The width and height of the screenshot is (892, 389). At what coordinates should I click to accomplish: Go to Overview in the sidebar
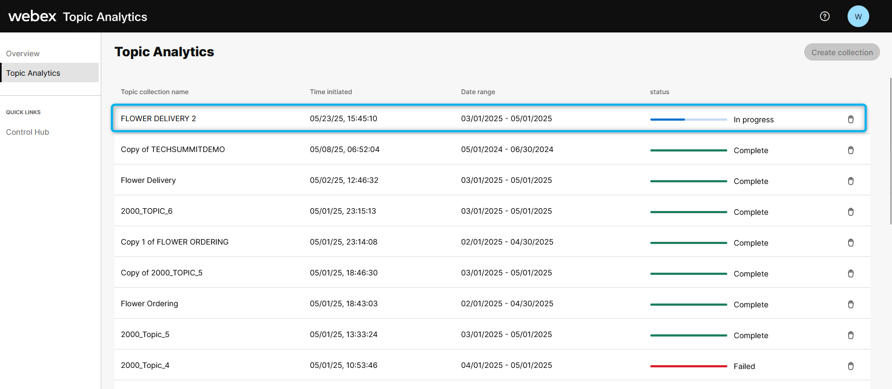click(23, 54)
